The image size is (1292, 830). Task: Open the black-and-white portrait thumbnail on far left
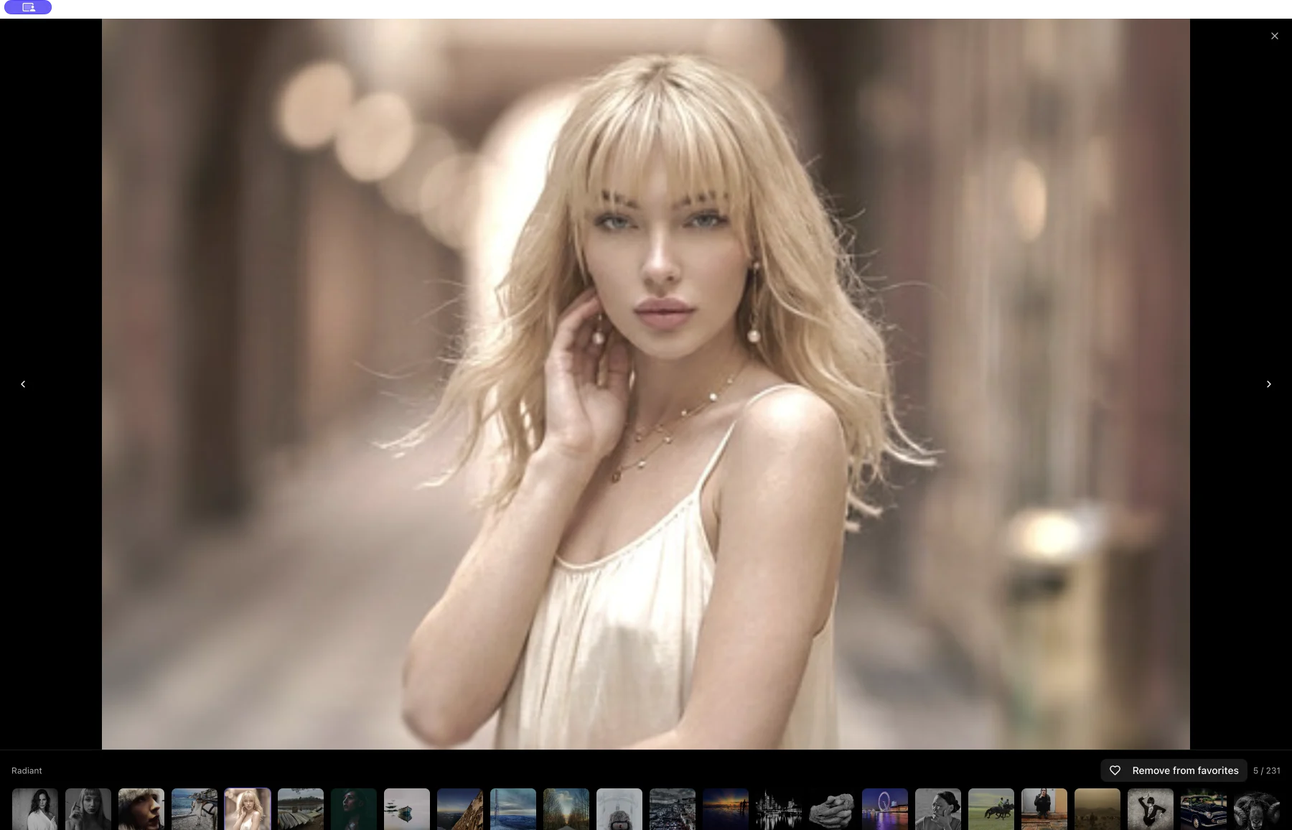(x=34, y=809)
